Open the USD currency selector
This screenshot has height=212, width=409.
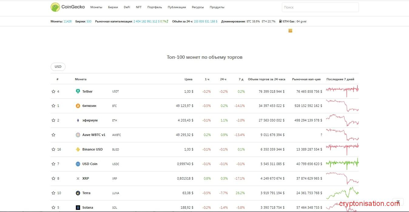tap(58, 67)
